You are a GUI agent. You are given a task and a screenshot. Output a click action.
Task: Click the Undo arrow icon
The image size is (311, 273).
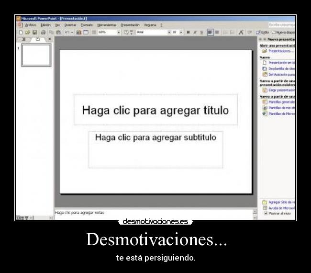tap(67, 32)
